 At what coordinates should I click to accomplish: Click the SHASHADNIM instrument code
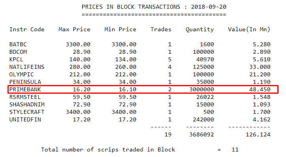click(27, 105)
